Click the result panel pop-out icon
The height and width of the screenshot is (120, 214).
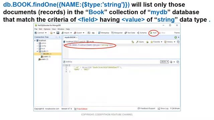(x=178, y=62)
